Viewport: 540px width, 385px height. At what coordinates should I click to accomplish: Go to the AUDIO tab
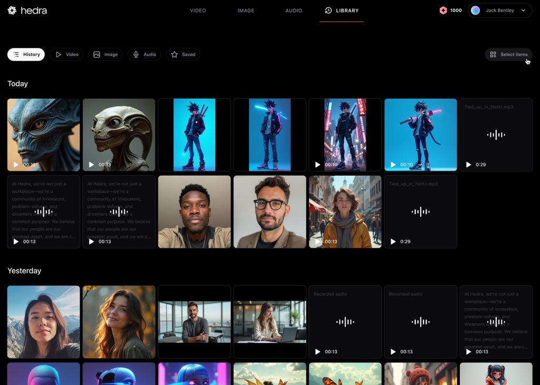pos(294,11)
